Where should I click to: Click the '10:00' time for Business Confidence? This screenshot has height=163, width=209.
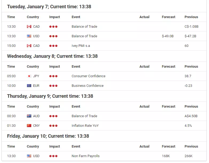click(11, 85)
